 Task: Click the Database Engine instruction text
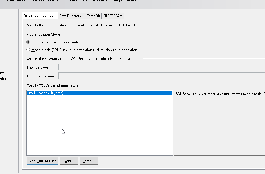(x=86, y=25)
